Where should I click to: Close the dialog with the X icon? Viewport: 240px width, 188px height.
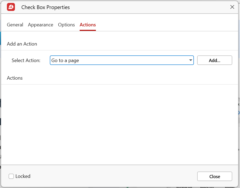[232, 7]
